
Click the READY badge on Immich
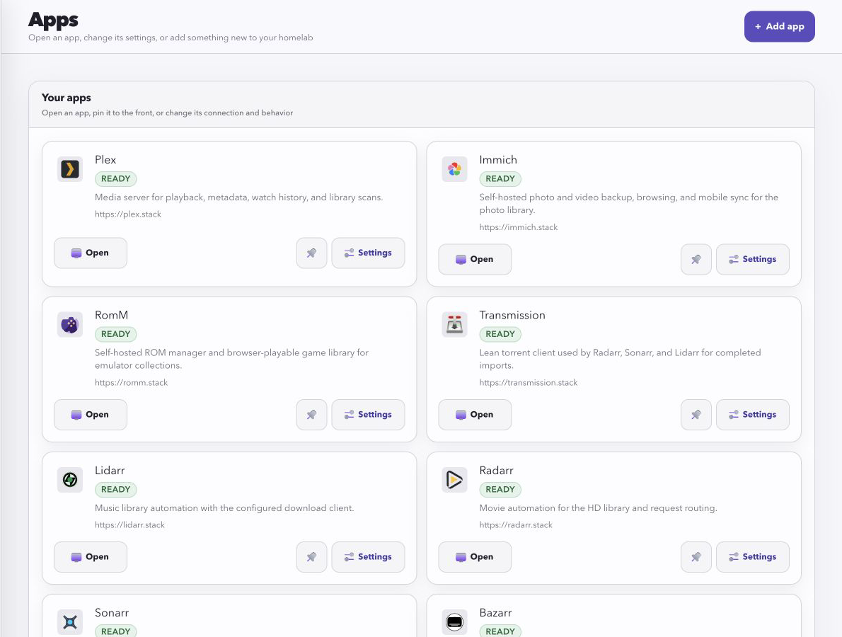(x=500, y=179)
